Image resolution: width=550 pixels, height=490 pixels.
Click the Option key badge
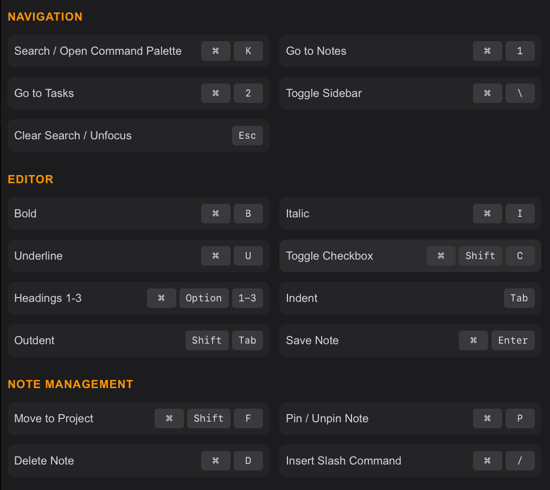tap(203, 298)
